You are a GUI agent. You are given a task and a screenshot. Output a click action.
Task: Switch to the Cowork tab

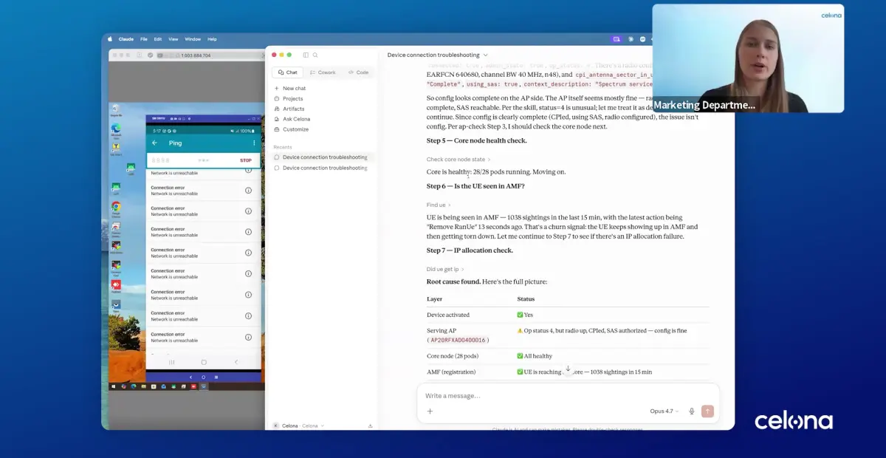coord(323,72)
